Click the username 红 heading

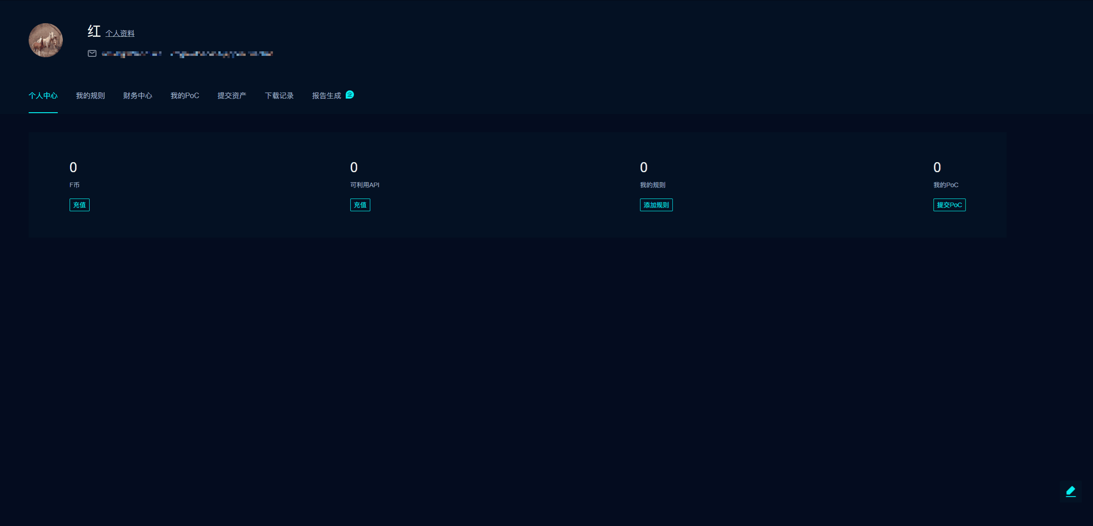[94, 31]
